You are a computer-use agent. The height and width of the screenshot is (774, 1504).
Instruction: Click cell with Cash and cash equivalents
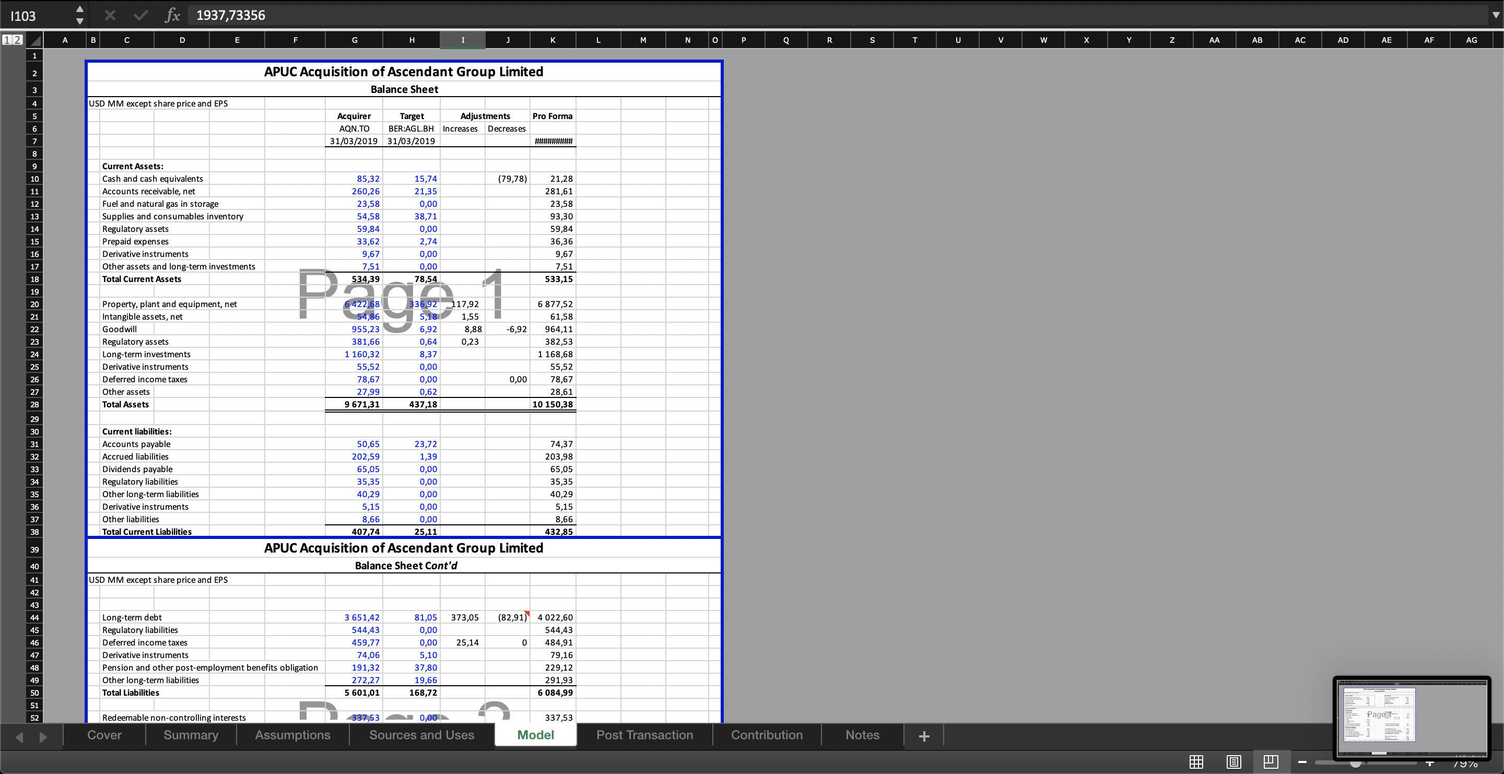[153, 179]
